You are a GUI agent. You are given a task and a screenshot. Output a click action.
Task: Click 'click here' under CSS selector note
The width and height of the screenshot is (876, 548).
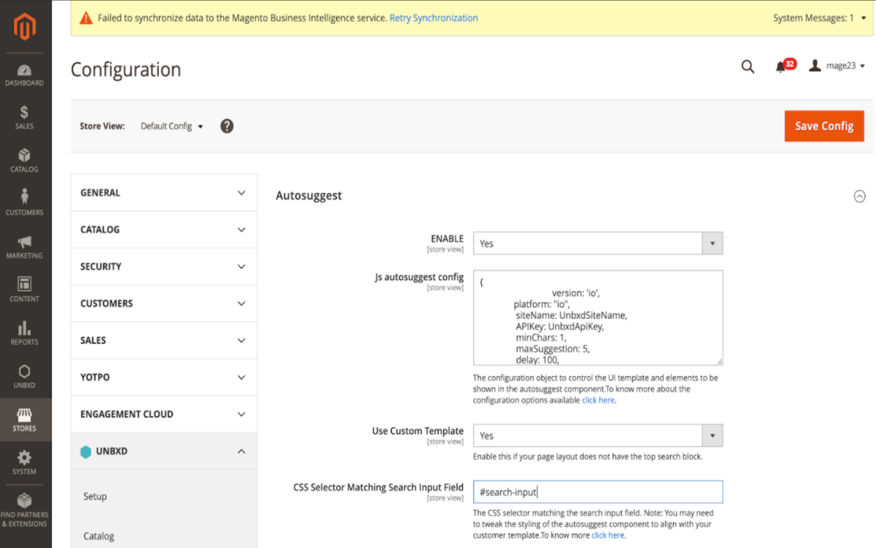(608, 535)
